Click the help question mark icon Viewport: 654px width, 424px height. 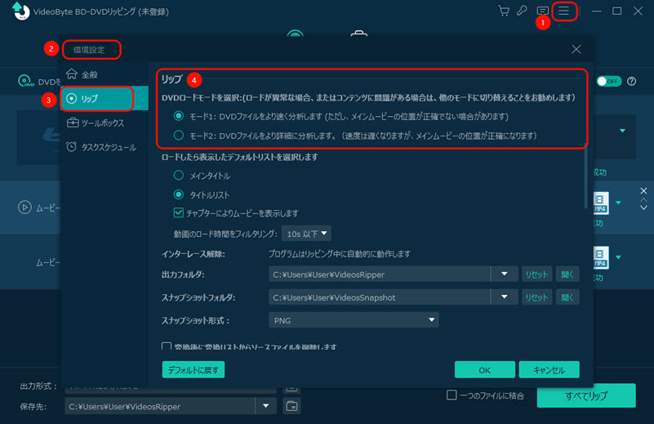[632, 82]
